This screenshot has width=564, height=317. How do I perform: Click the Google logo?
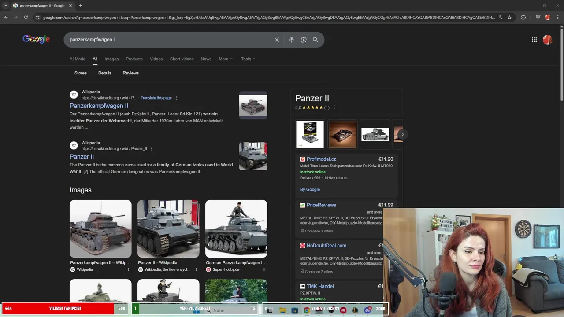pyautogui.click(x=36, y=39)
